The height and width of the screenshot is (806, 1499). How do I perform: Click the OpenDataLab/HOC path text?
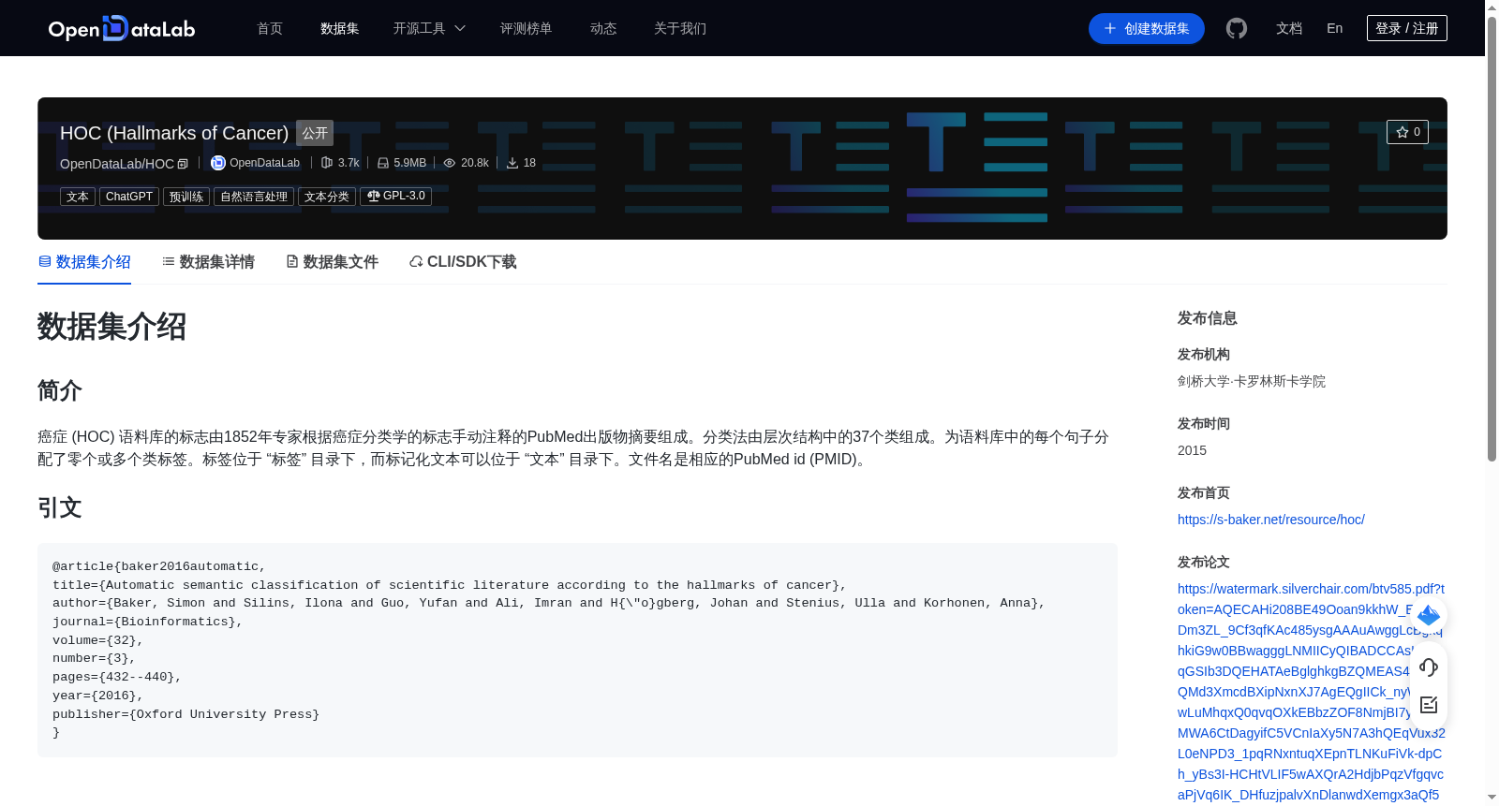click(x=117, y=164)
